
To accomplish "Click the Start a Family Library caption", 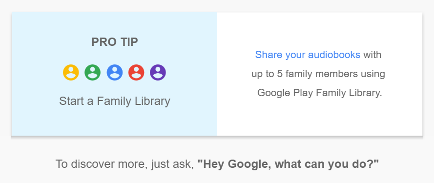I will click(115, 101).
